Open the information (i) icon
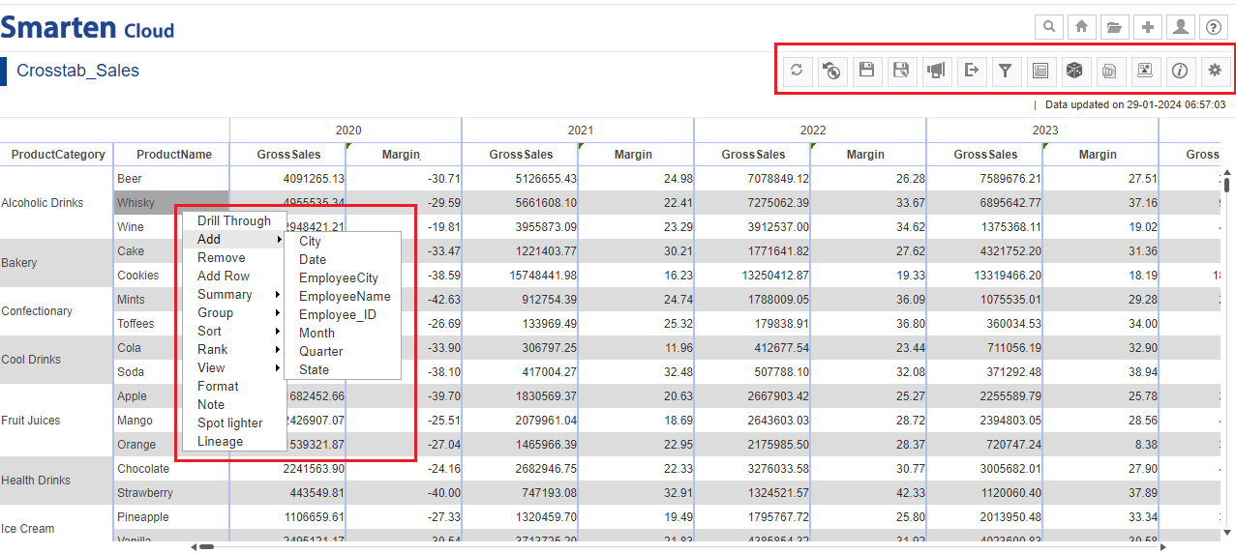The height and width of the screenshot is (554, 1236). [1180, 70]
